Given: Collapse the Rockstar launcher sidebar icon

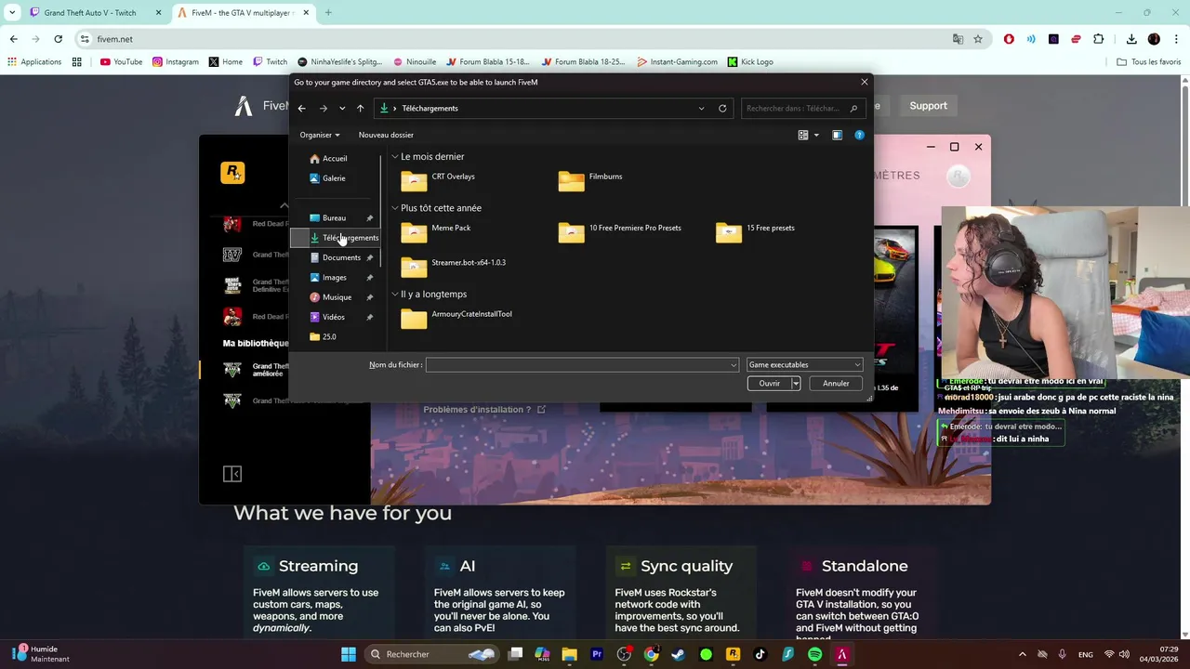Looking at the screenshot, I should point(232,475).
